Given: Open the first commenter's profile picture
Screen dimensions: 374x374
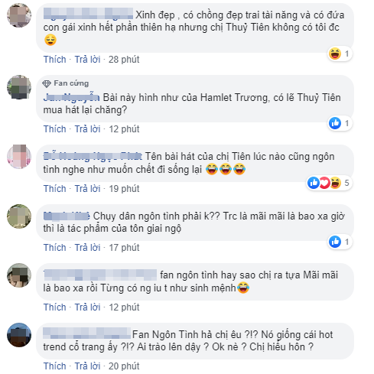Looking at the screenshot, I should tap(19, 15).
